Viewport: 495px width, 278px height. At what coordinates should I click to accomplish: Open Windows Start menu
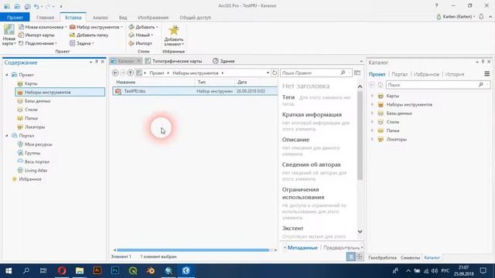(9, 271)
